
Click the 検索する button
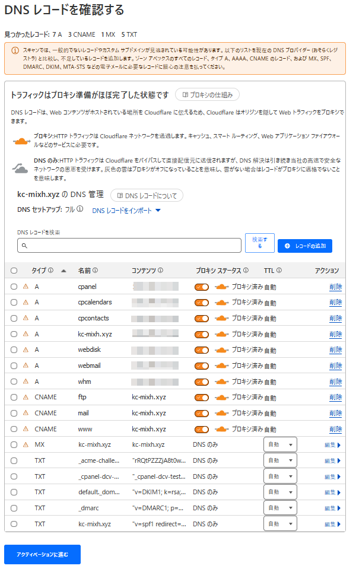[x=260, y=243]
